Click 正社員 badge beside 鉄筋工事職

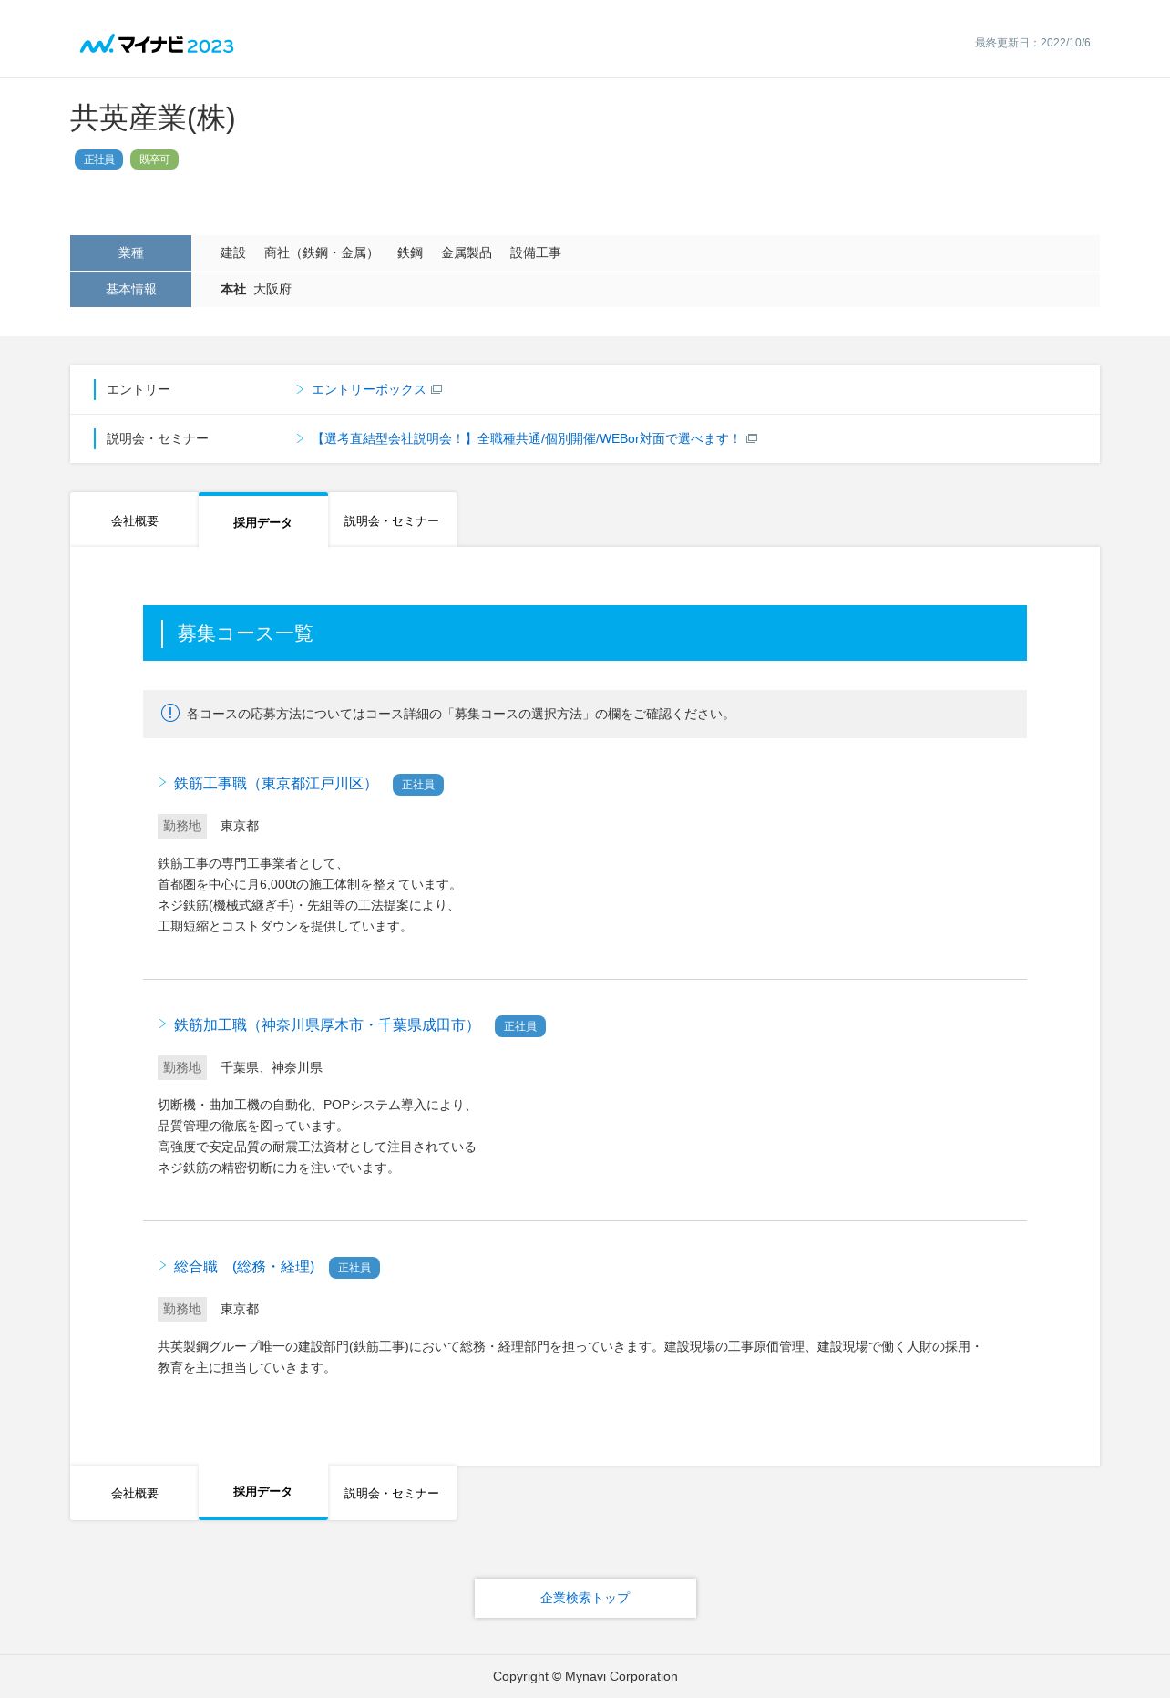click(x=418, y=785)
